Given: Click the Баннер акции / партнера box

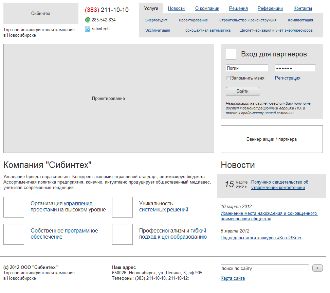Looking at the screenshot, I should tap(272, 139).
